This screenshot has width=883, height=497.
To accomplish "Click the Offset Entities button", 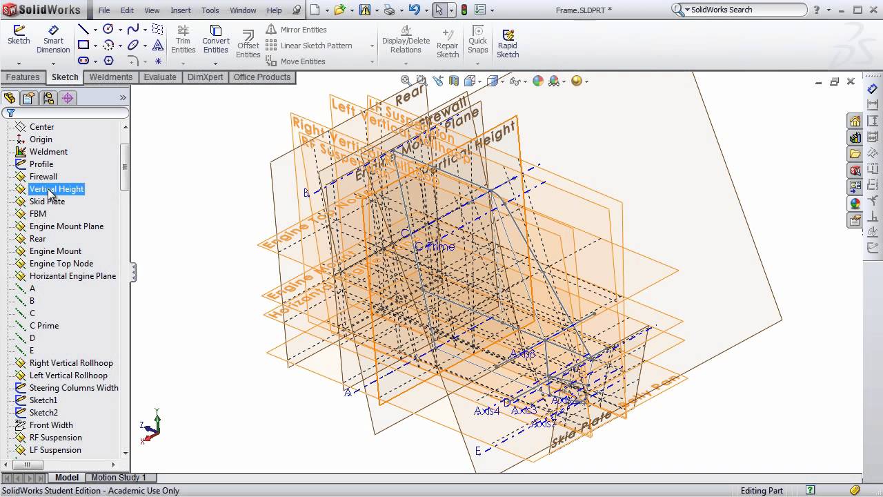I will [x=248, y=44].
